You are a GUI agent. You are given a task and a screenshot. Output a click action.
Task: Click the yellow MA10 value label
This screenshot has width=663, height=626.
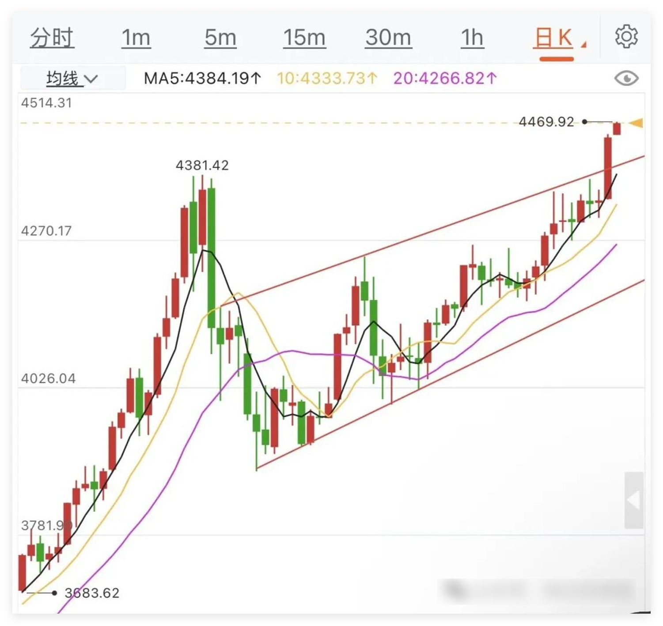pos(327,79)
